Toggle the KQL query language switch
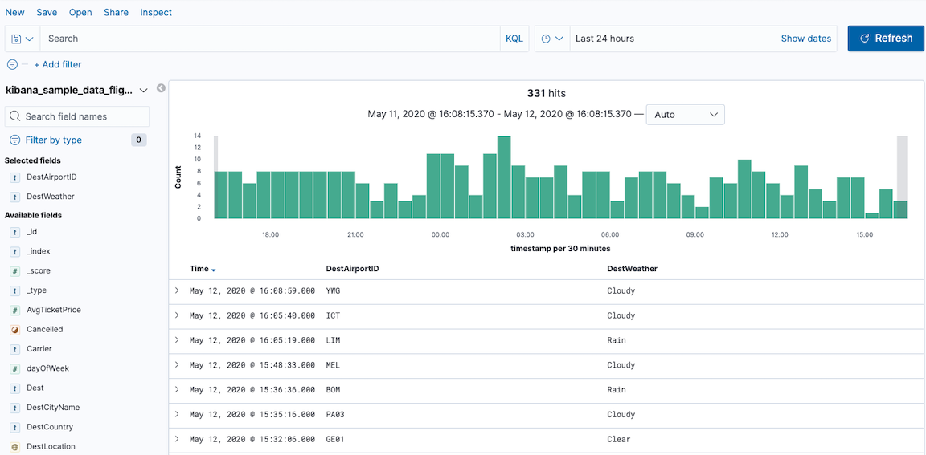The height and width of the screenshot is (455, 926). click(x=514, y=39)
